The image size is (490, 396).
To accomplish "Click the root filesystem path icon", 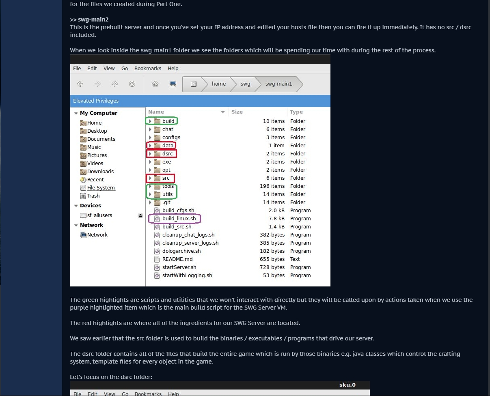I will (194, 84).
